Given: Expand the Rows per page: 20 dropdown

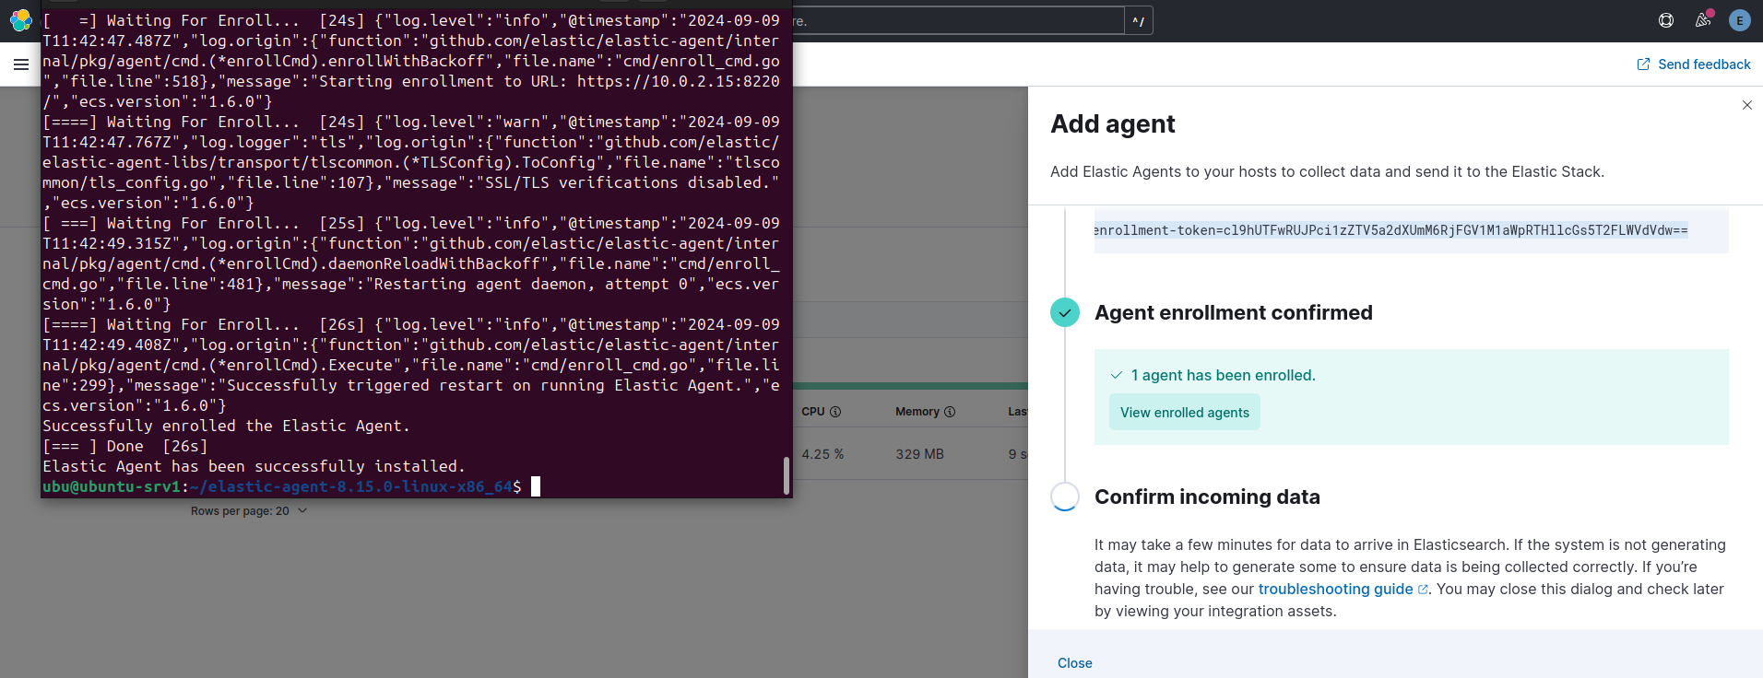Looking at the screenshot, I should (x=249, y=511).
